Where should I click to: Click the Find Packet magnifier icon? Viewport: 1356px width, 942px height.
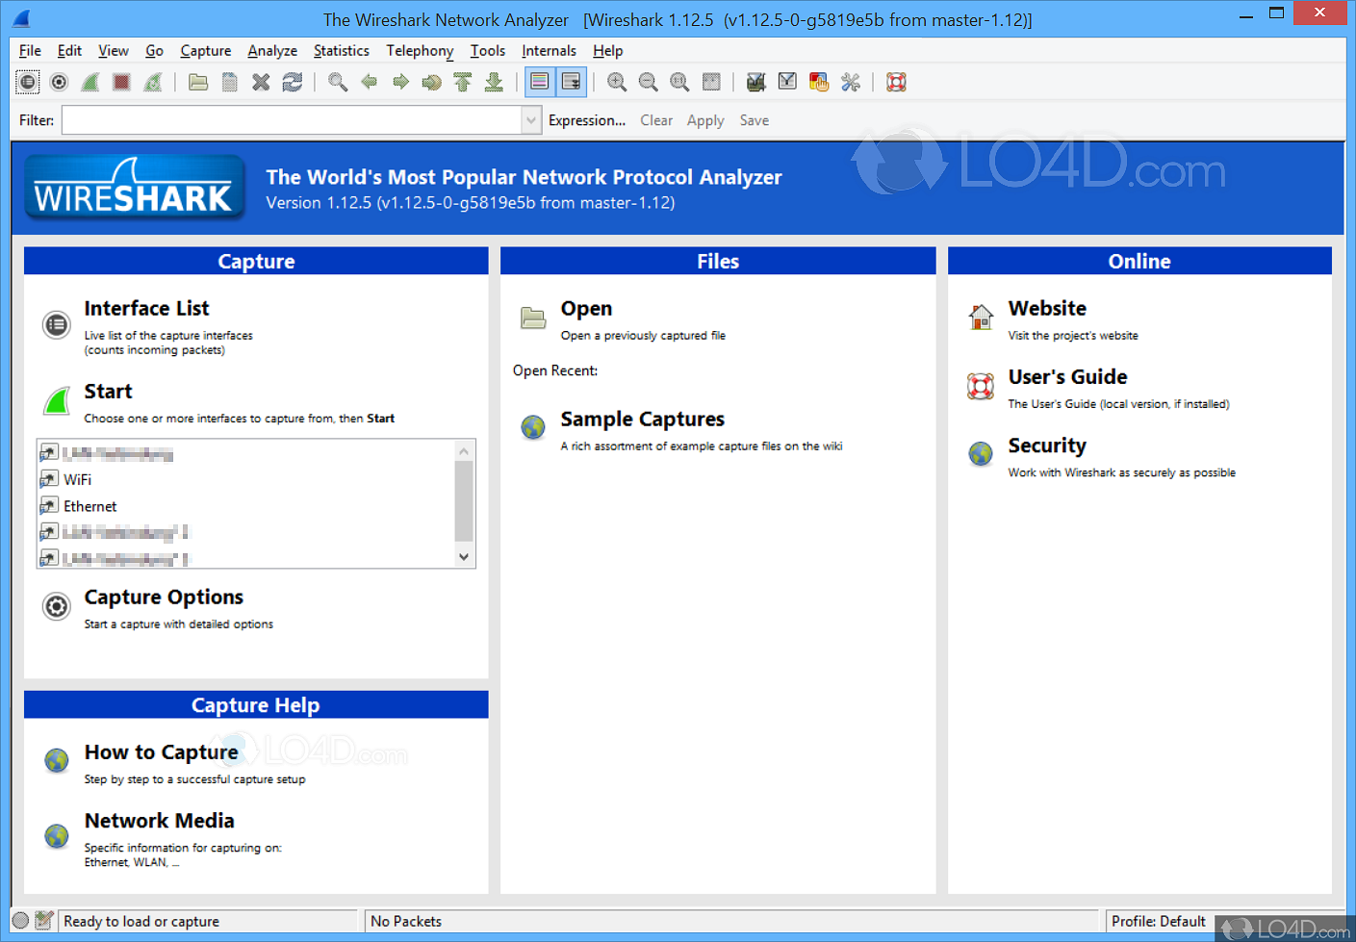337,82
